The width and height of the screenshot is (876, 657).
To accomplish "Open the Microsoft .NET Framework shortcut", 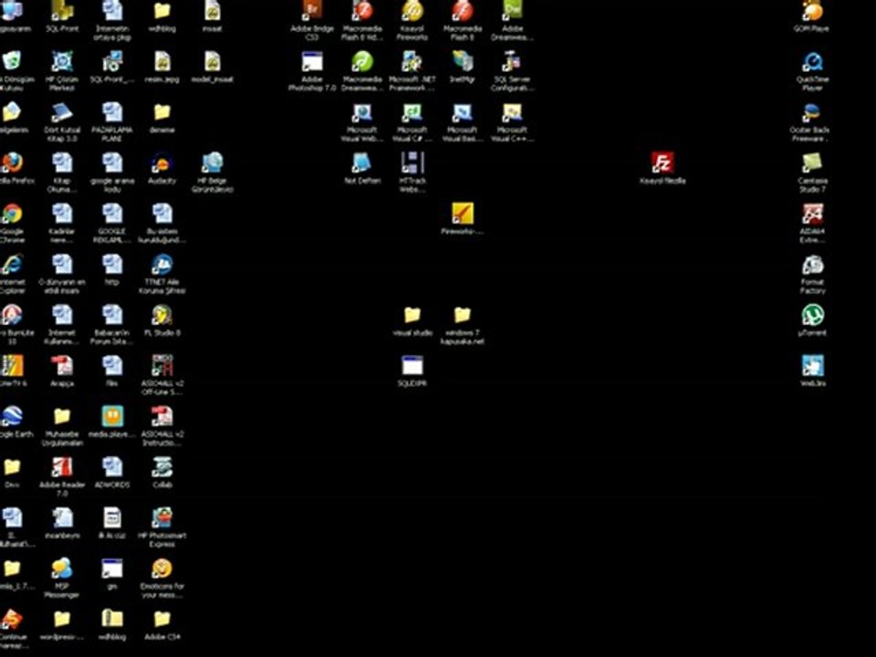I will (412, 61).
